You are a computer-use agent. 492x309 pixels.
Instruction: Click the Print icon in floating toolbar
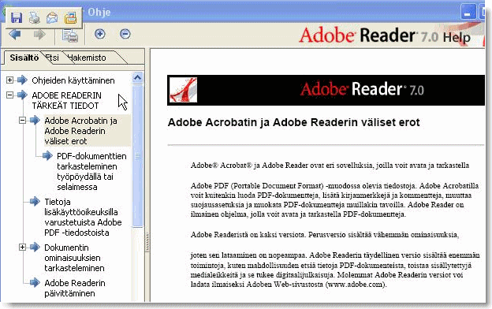click(x=34, y=18)
